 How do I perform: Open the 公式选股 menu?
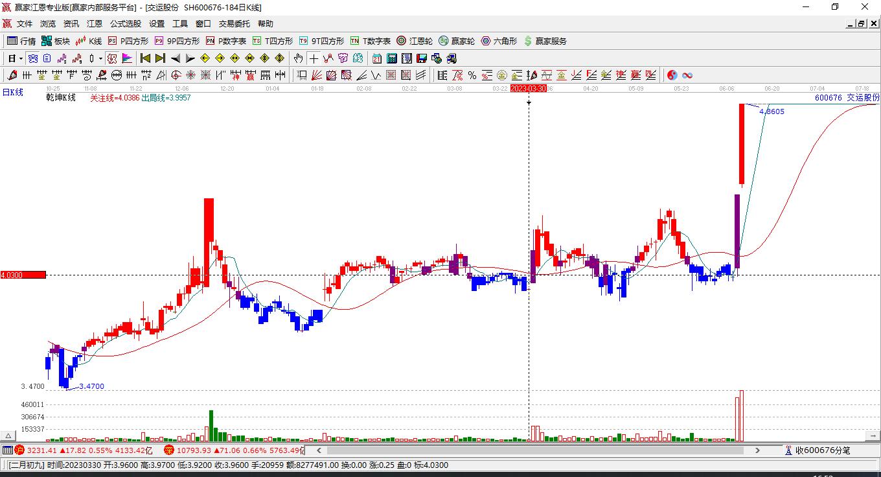click(126, 23)
